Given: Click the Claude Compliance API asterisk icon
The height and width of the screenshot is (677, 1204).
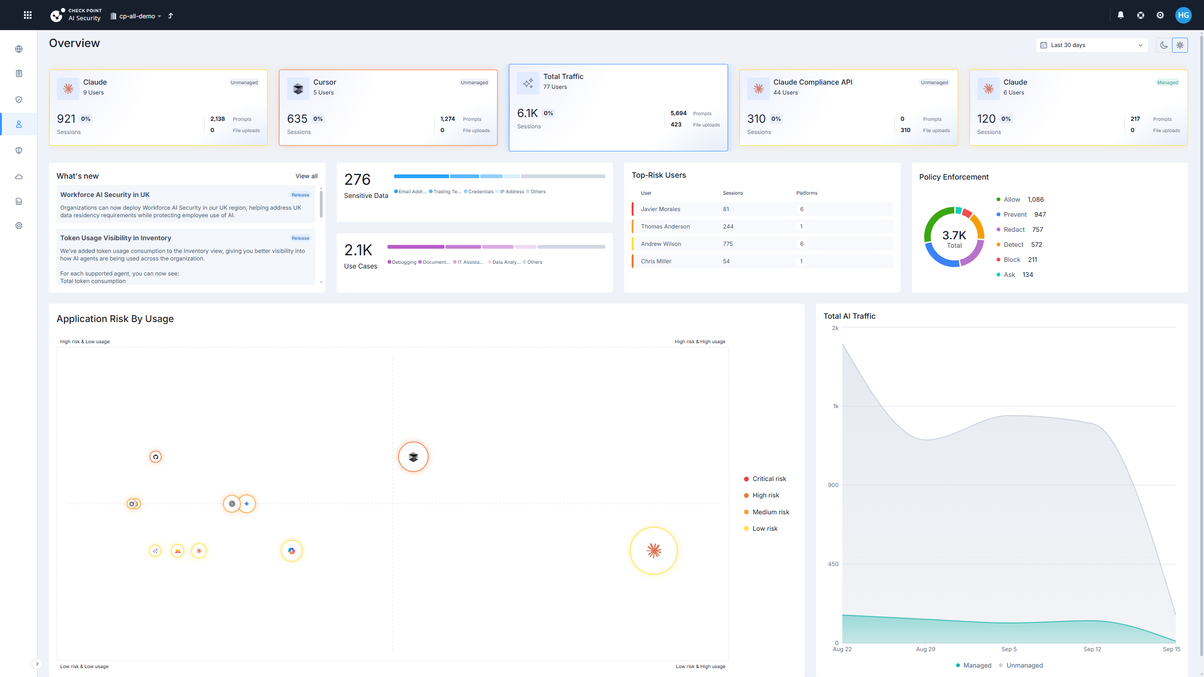Looking at the screenshot, I should tap(758, 88).
